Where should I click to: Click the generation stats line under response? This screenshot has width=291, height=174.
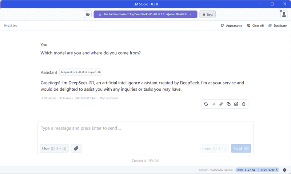coord(80,98)
